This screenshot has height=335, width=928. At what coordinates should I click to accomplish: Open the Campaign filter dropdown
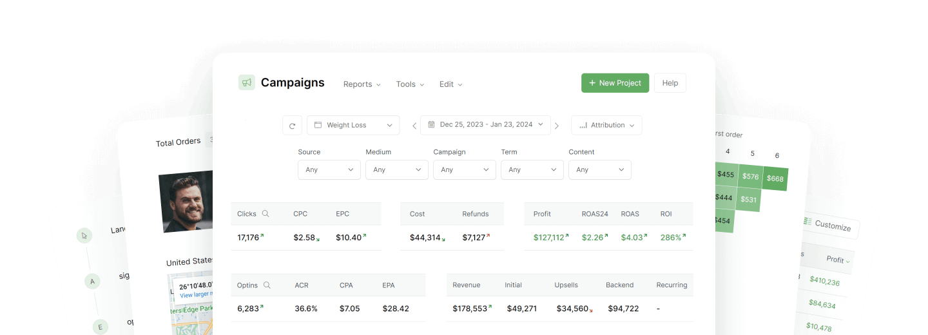click(464, 169)
